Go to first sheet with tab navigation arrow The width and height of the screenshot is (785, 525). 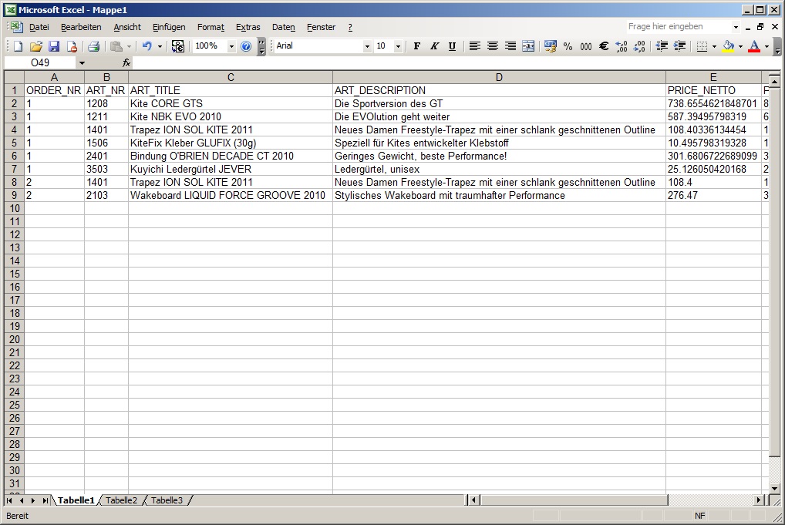point(9,500)
